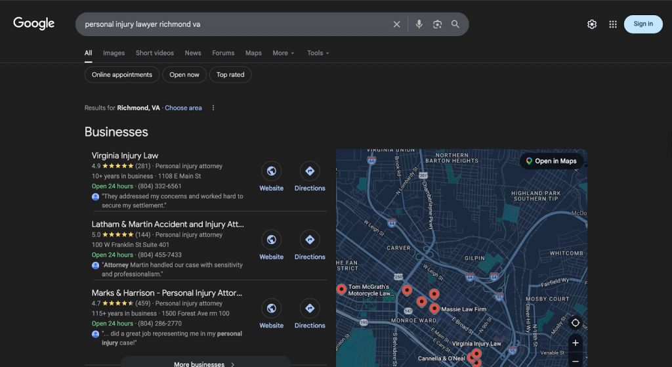Open Virginia Injury Law website globe icon
The image size is (672, 367).
[x=271, y=171]
